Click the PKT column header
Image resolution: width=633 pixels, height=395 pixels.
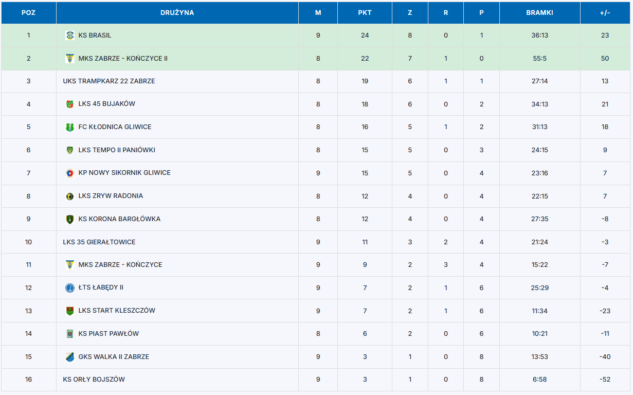point(365,13)
